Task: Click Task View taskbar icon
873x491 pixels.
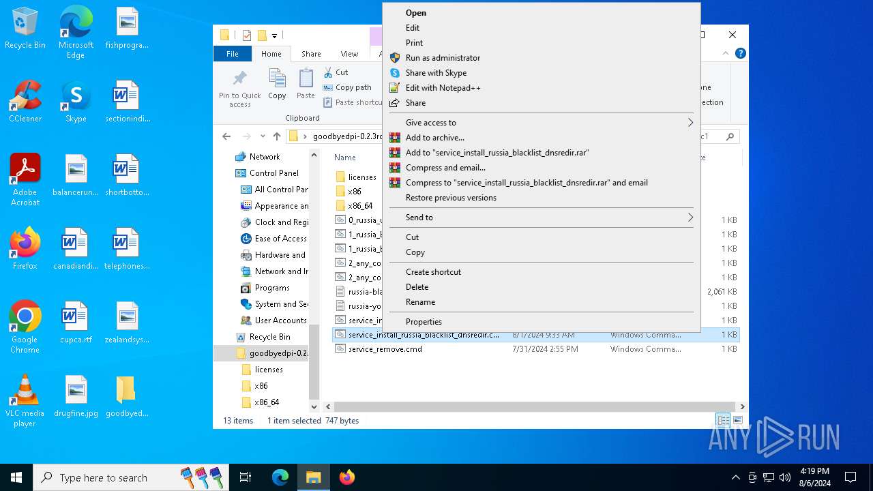Action: pyautogui.click(x=246, y=477)
